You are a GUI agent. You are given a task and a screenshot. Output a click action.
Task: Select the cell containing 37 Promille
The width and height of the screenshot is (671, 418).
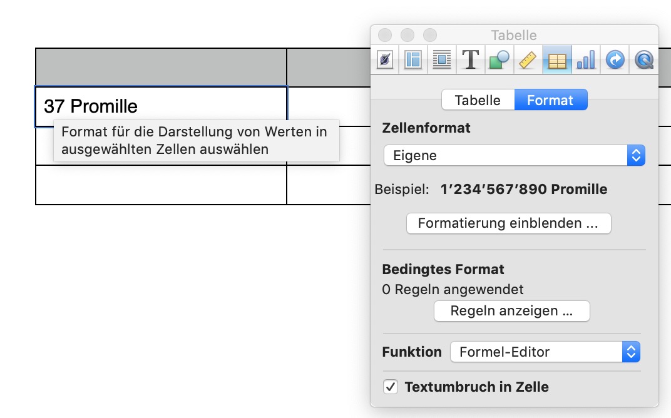click(161, 106)
